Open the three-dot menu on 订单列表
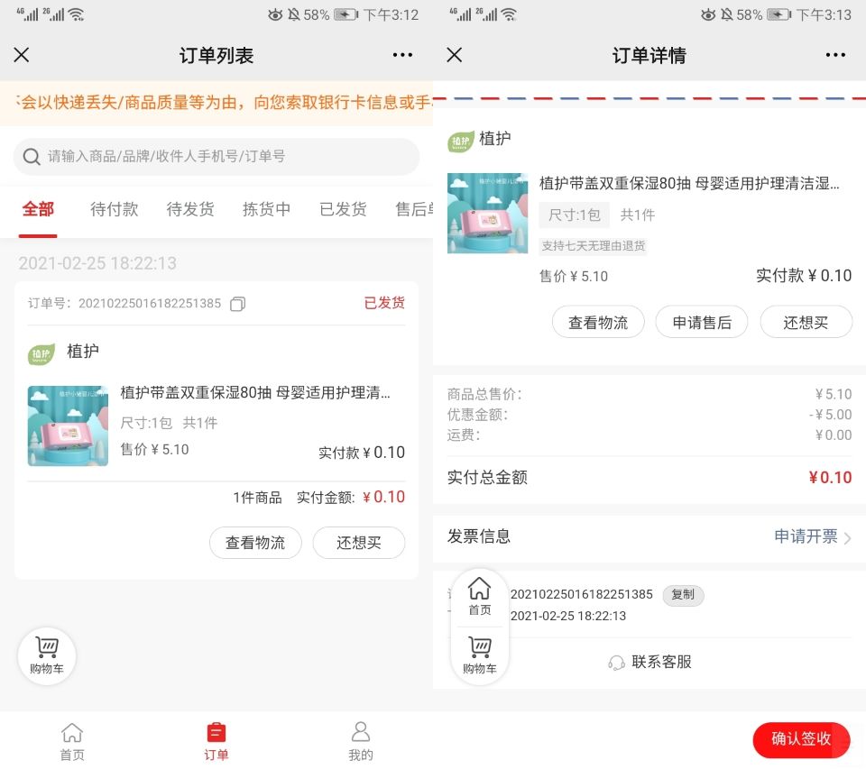This screenshot has height=769, width=866. click(402, 55)
